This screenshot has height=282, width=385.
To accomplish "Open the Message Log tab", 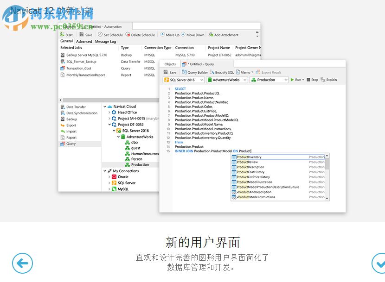I will (104, 41).
